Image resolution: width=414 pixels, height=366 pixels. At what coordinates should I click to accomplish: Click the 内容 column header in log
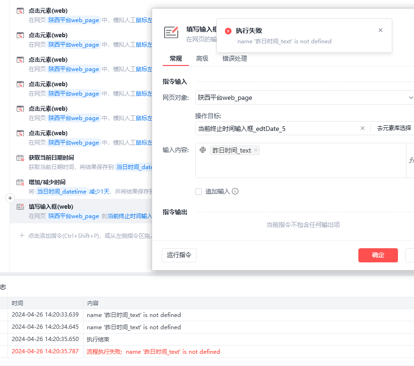coord(93,303)
